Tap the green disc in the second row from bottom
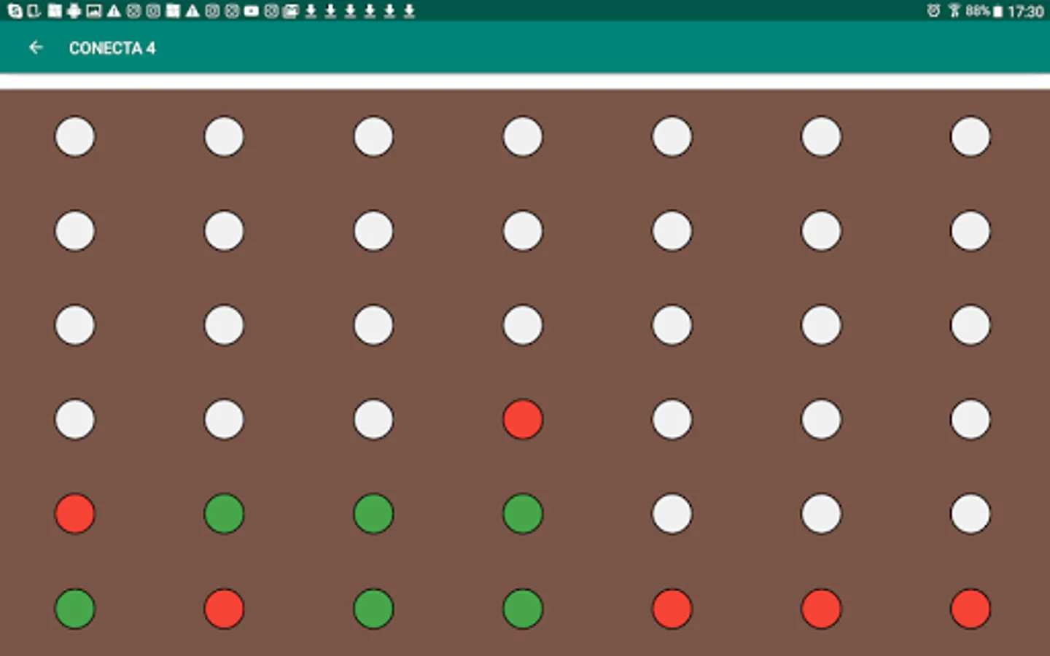Screen dimensions: 1050x656 224,515
